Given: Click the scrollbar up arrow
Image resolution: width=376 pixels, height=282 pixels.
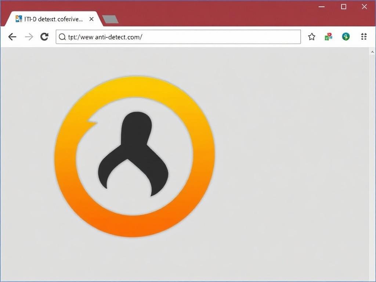Looking at the screenshot, I should pos(371,53).
